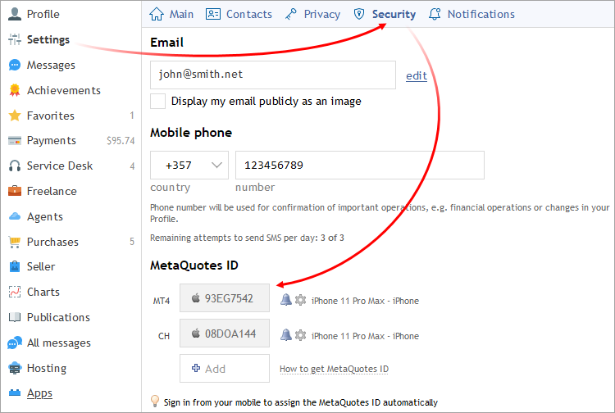The width and height of the screenshot is (615, 413).
Task: Open How to get MetaQuotes ID link
Action: pos(334,369)
